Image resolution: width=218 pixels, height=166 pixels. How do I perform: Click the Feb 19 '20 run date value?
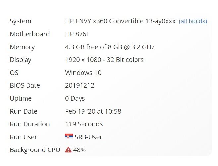(93, 111)
